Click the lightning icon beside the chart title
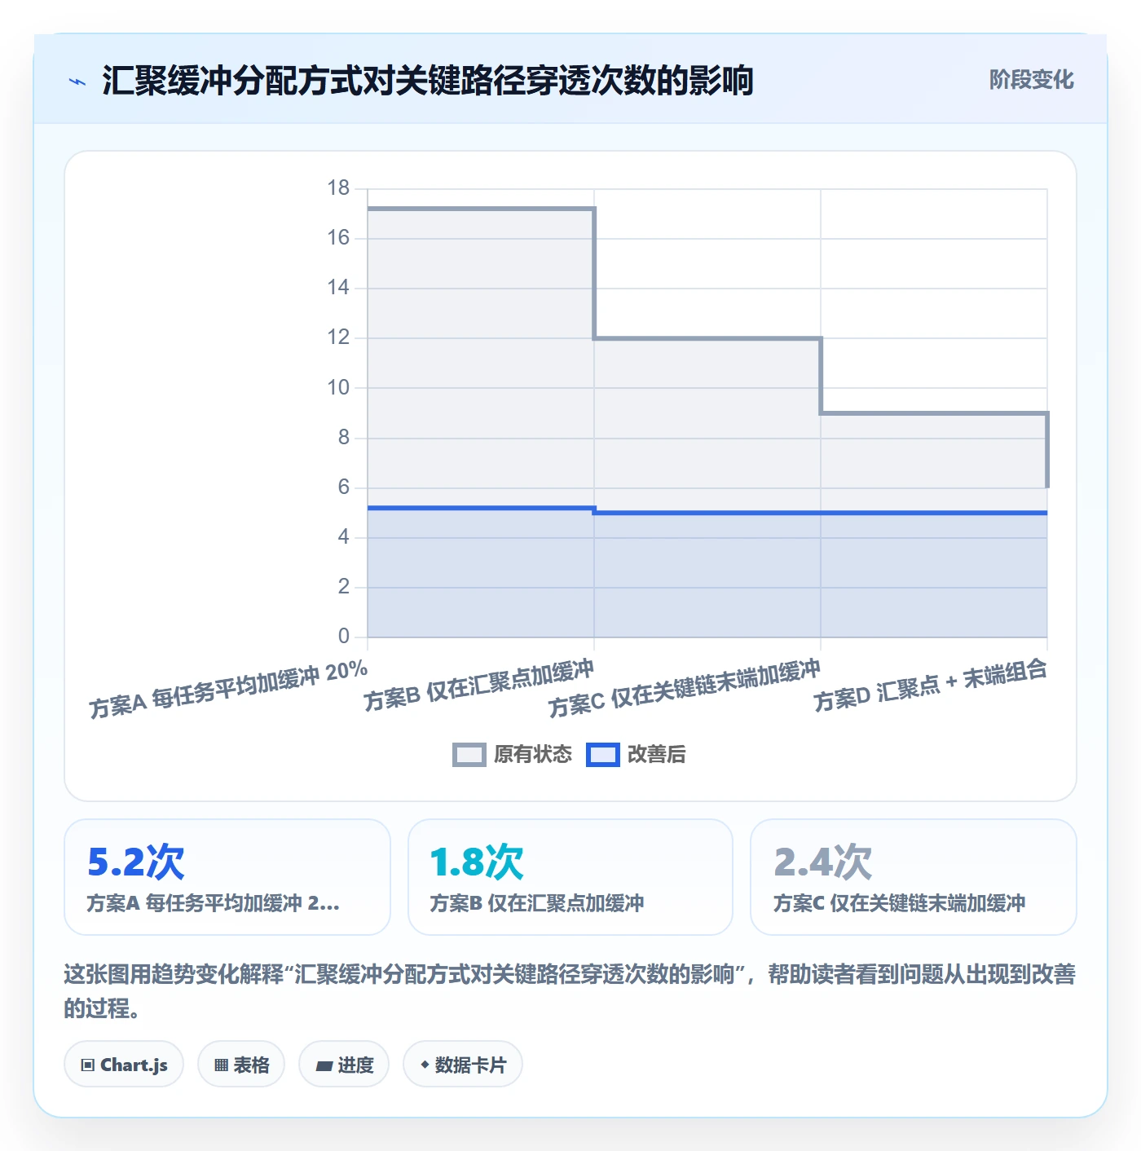Screen dimensions: 1141x1151 click(77, 82)
